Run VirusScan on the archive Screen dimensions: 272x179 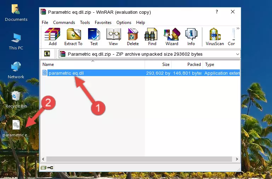215,37
